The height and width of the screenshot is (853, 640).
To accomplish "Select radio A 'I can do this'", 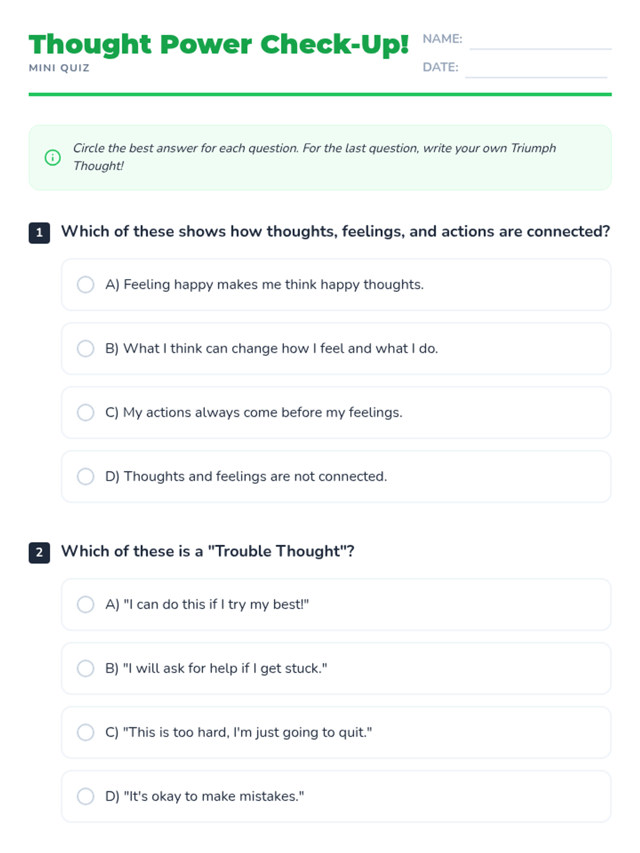I will [x=85, y=605].
